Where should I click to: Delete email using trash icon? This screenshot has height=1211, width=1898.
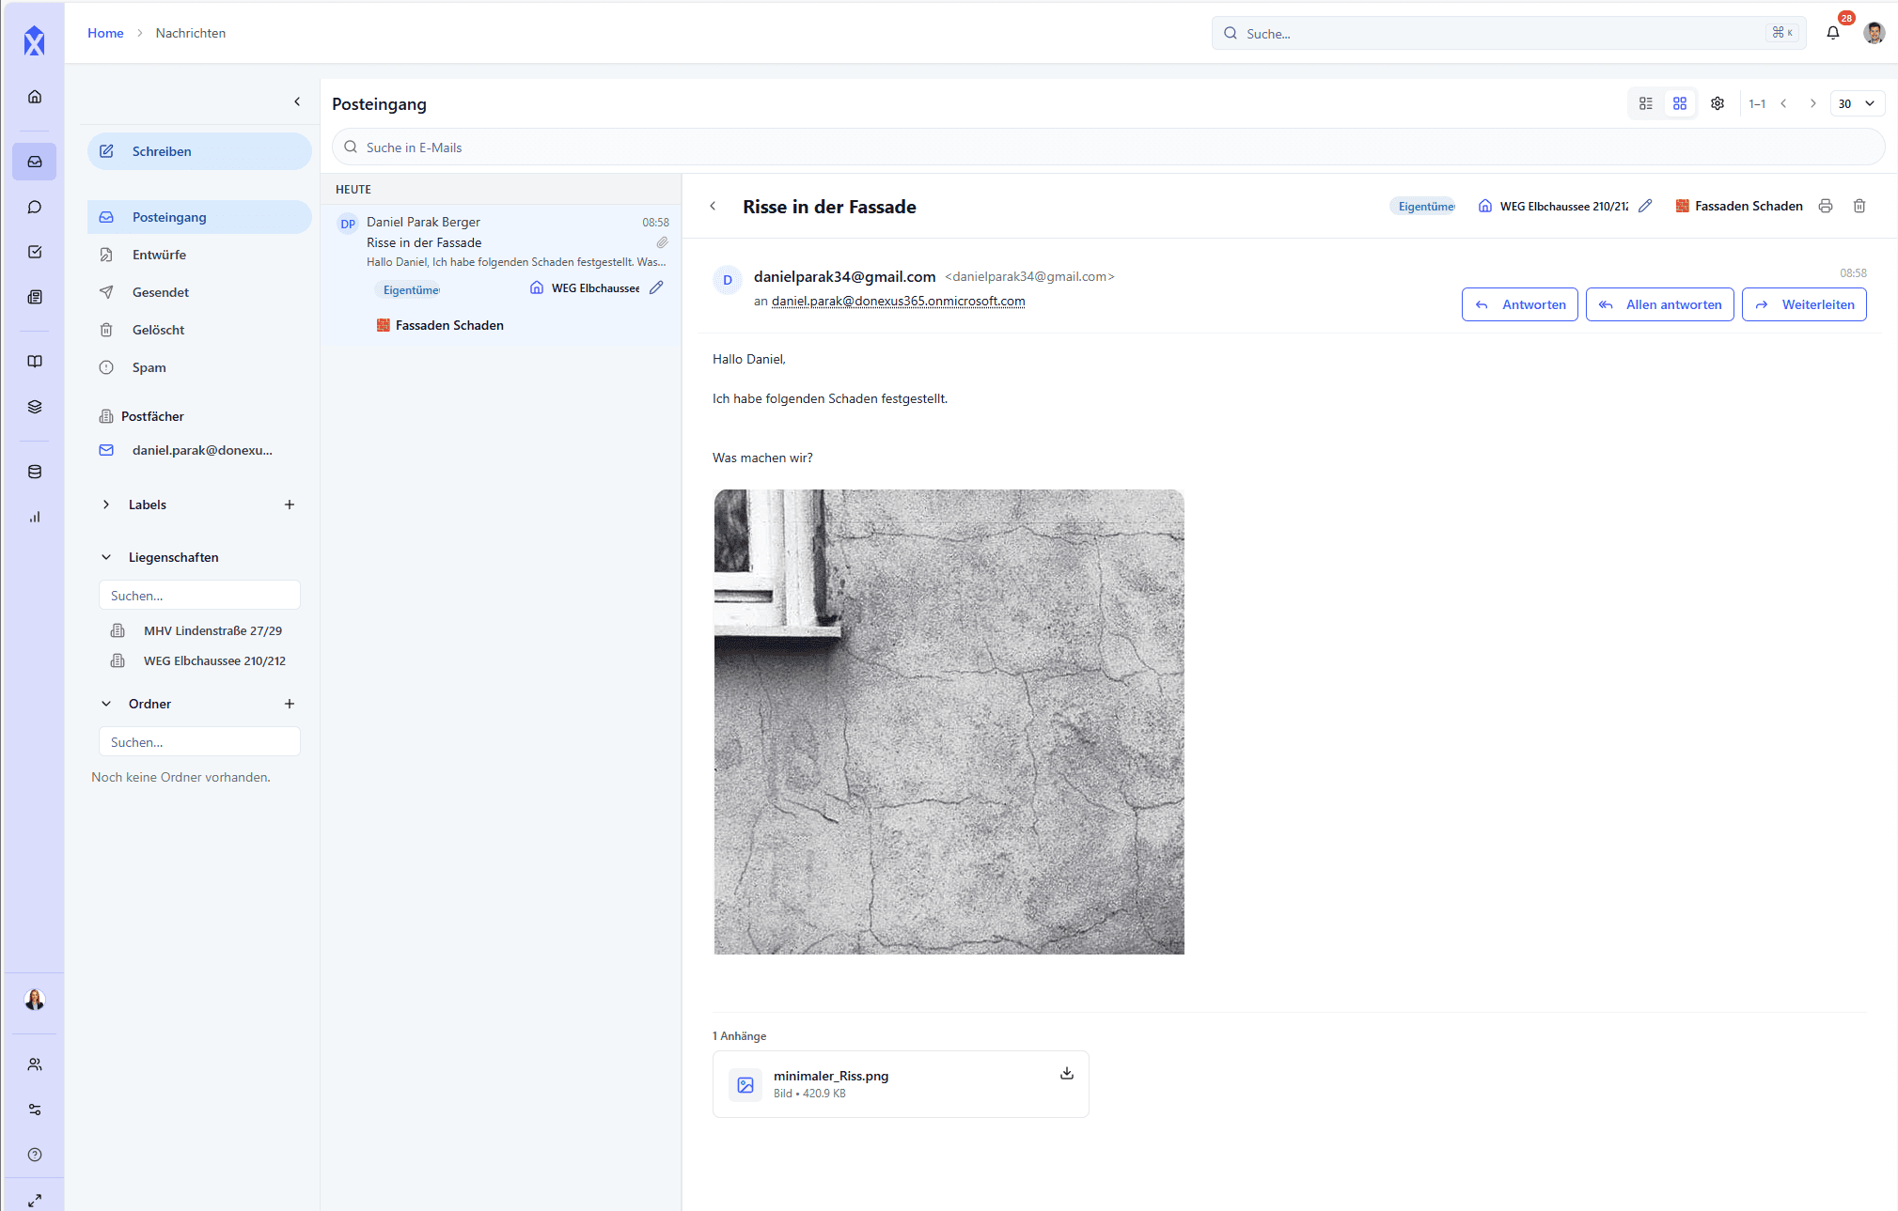tap(1859, 206)
